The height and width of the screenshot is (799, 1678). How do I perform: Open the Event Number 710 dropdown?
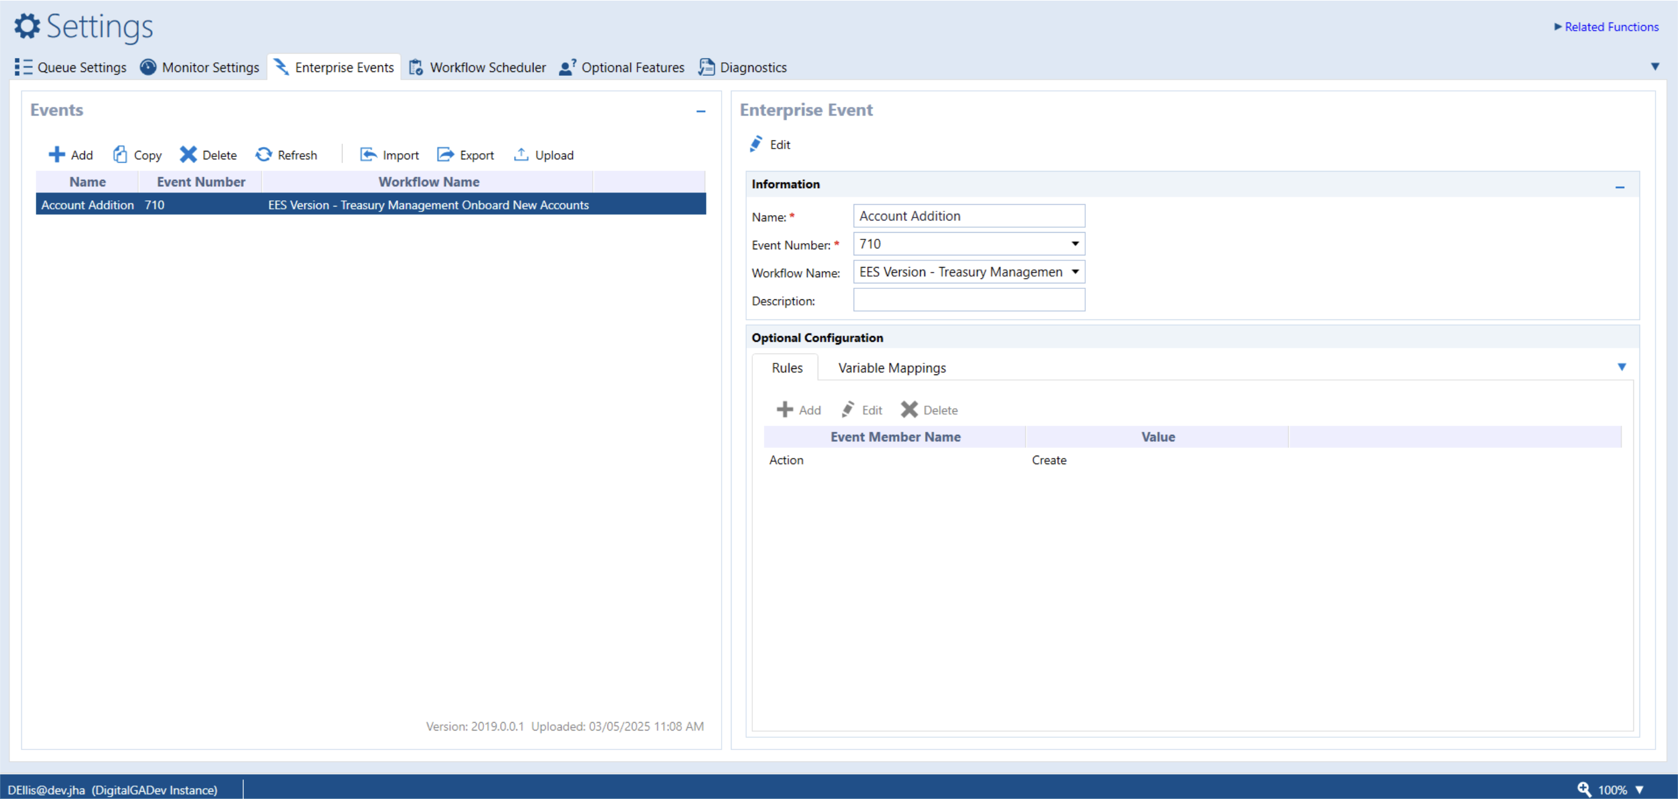pyautogui.click(x=1075, y=244)
